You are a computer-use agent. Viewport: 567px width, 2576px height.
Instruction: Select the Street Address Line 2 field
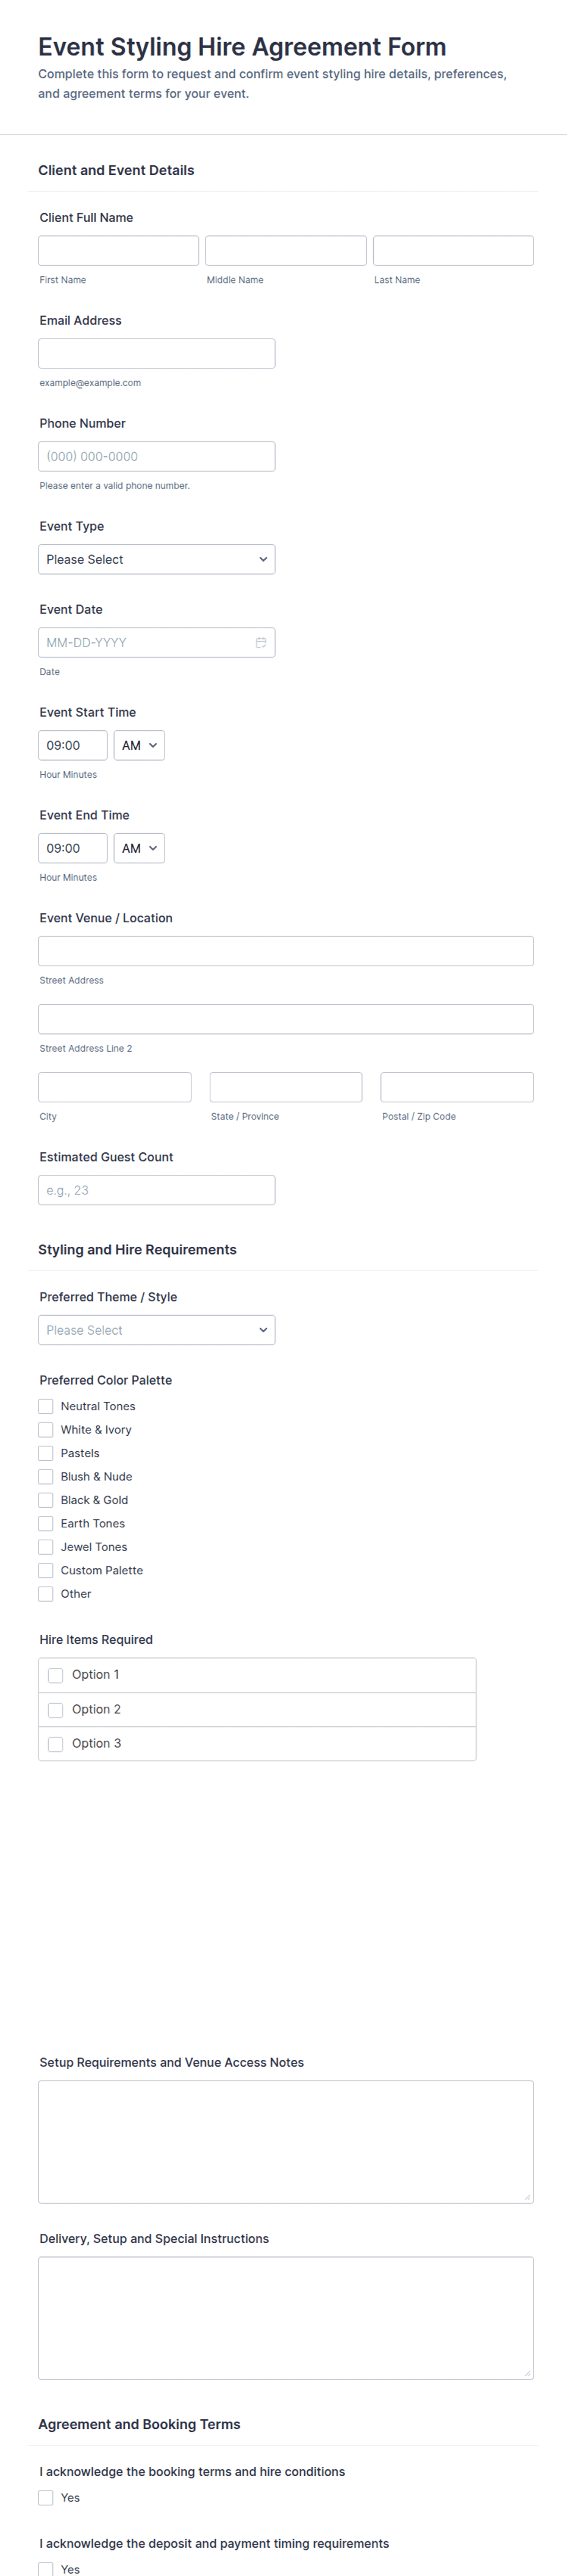286,1019
